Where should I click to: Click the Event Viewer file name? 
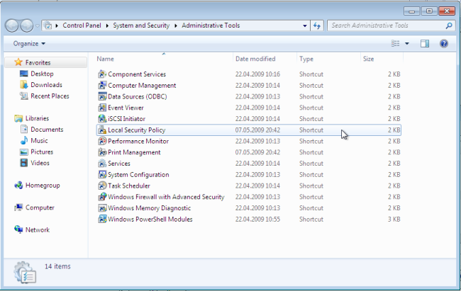point(126,108)
